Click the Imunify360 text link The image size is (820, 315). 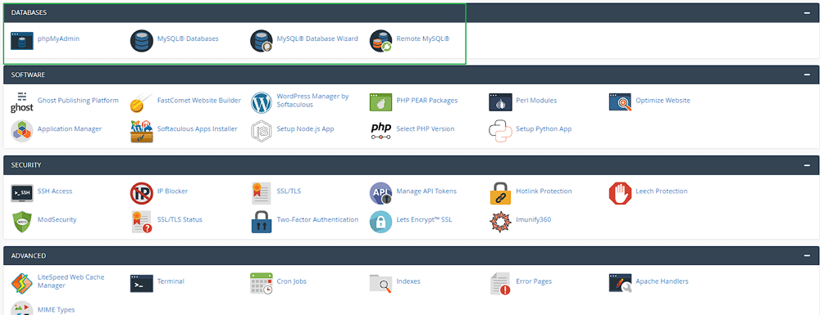point(534,219)
